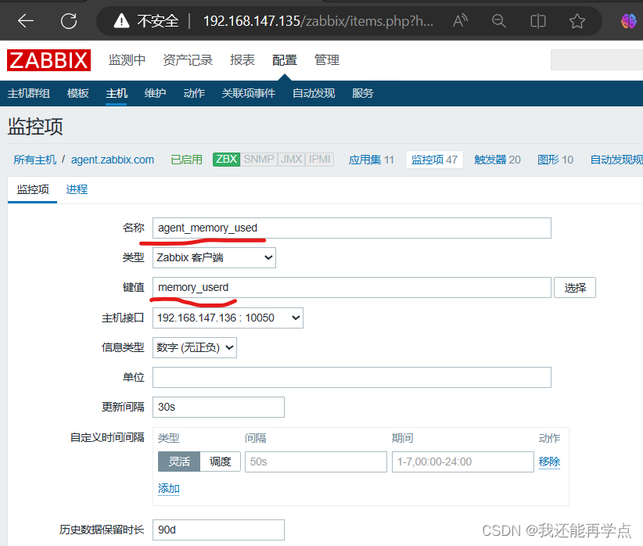Go to 主机 submenu

pyautogui.click(x=117, y=93)
